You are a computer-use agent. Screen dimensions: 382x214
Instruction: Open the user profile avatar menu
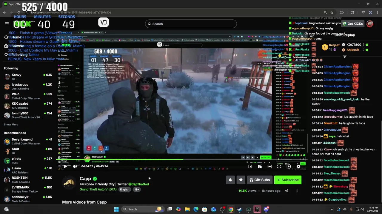coord(370,24)
